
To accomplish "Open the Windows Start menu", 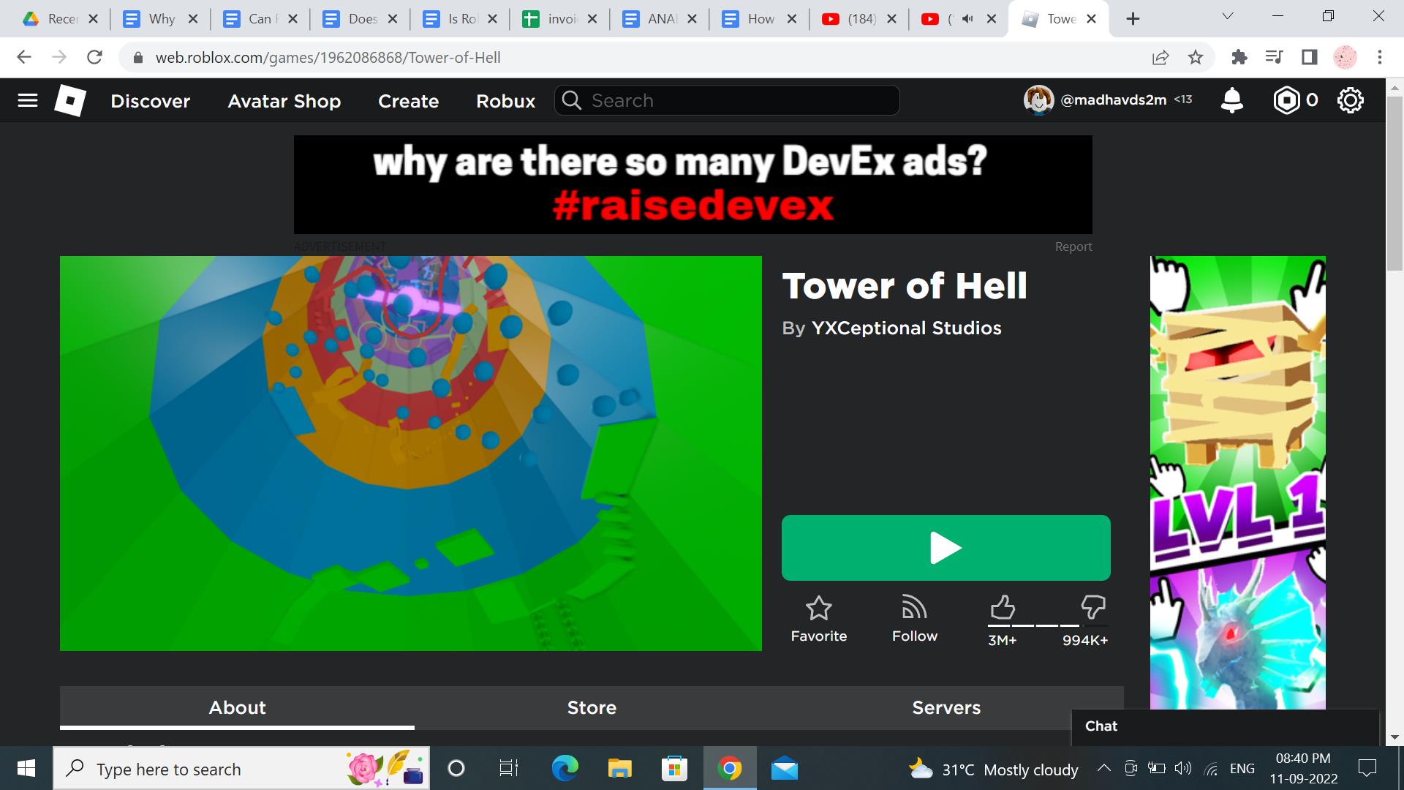I will click(26, 768).
